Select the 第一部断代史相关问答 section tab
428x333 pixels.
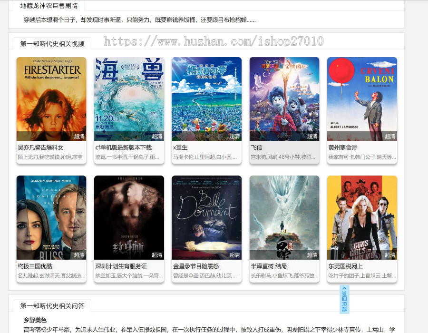52,306
